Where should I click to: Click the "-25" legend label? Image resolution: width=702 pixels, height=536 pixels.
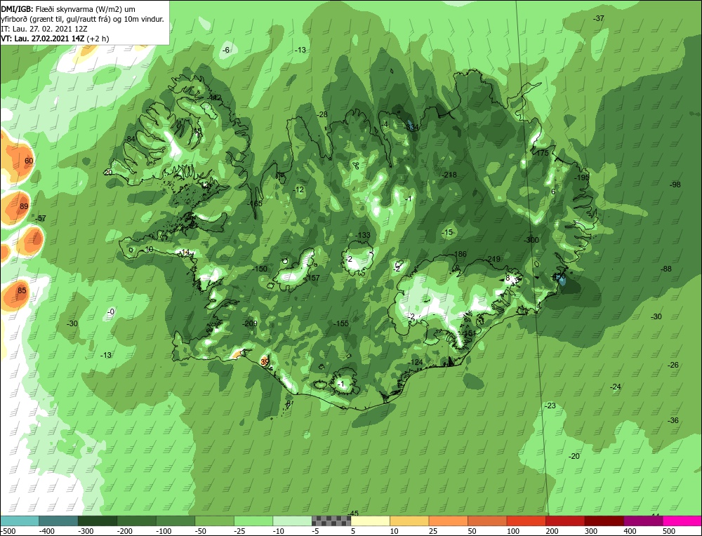pyautogui.click(x=241, y=531)
